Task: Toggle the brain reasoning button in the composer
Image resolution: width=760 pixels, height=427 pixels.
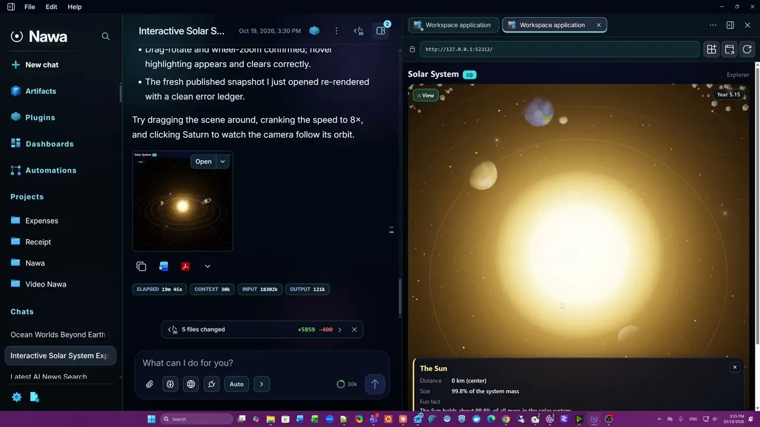Action: tap(170, 384)
